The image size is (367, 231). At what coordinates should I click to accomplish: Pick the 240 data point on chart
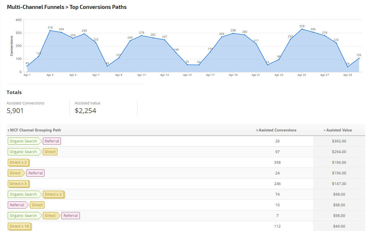(x=130, y=41)
